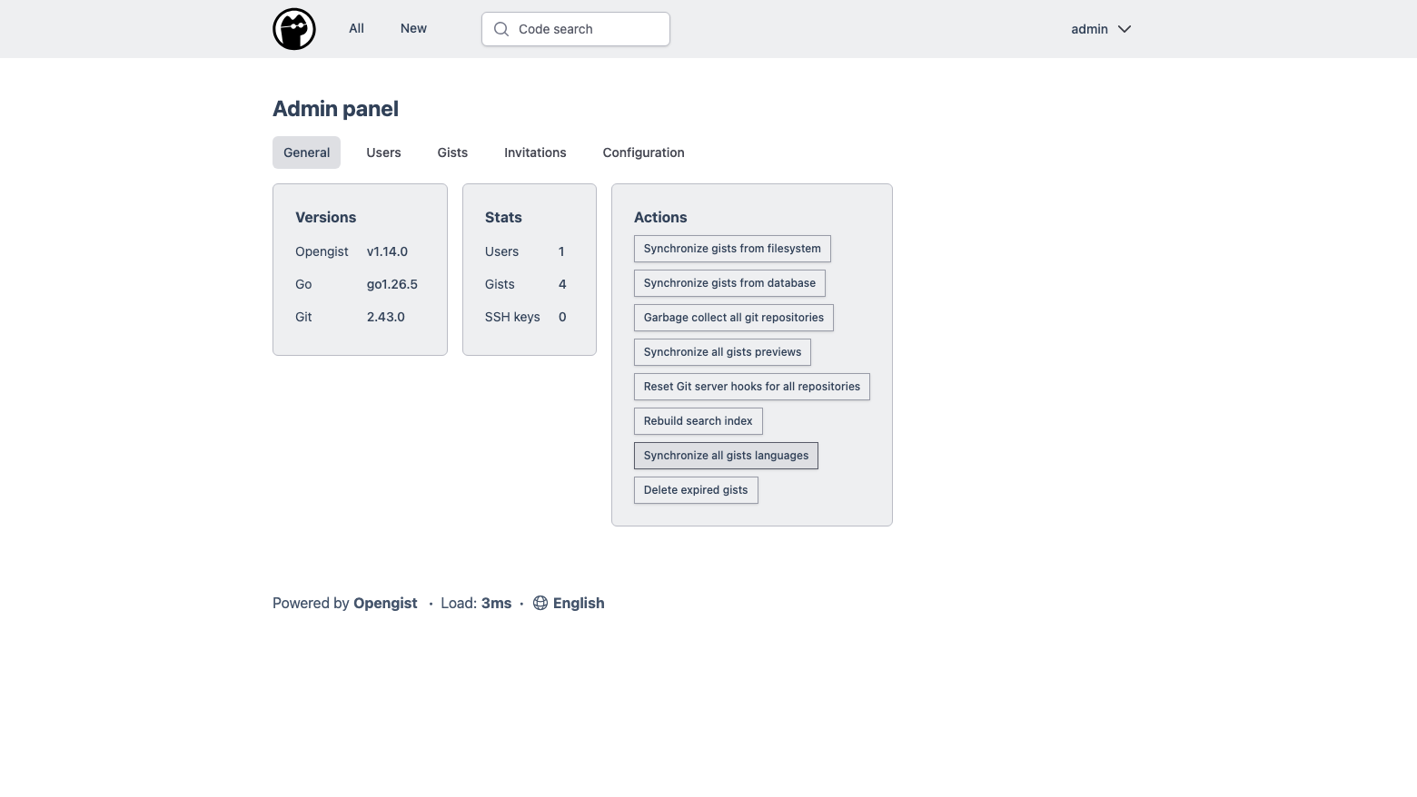This screenshot has width=1417, height=797.
Task: Switch to the Gists tab
Action: coord(452,153)
